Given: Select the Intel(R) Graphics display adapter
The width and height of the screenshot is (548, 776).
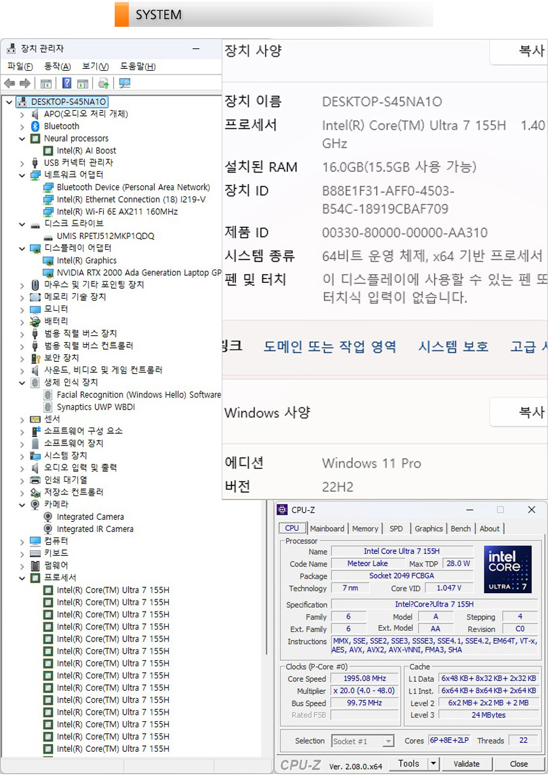Looking at the screenshot, I should tap(87, 261).
